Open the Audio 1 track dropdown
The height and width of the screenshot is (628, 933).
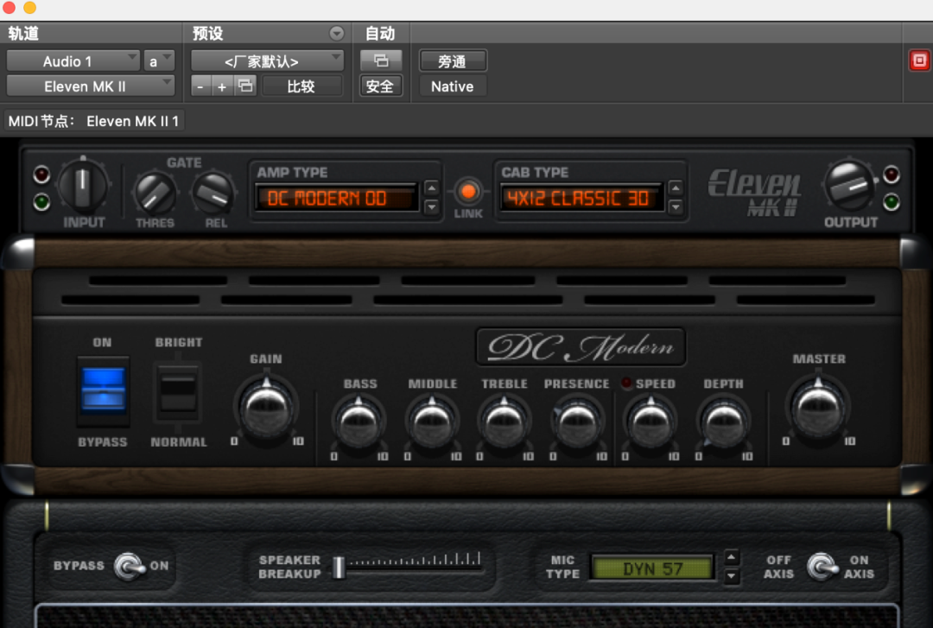pos(73,61)
